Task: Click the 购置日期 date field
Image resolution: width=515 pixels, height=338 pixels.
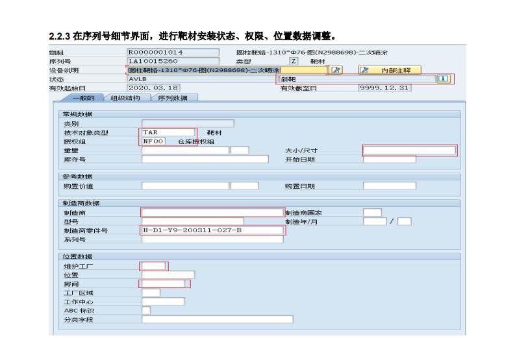Action: (x=389, y=186)
